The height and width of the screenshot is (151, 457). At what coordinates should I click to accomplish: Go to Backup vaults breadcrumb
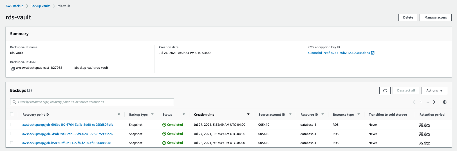pyautogui.click(x=41, y=6)
